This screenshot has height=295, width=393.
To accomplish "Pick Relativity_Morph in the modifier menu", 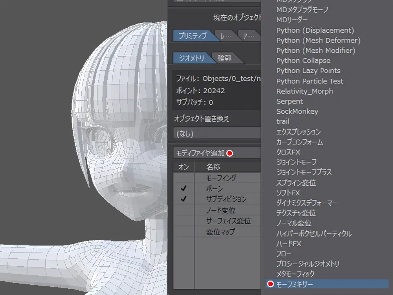I will tap(305, 91).
